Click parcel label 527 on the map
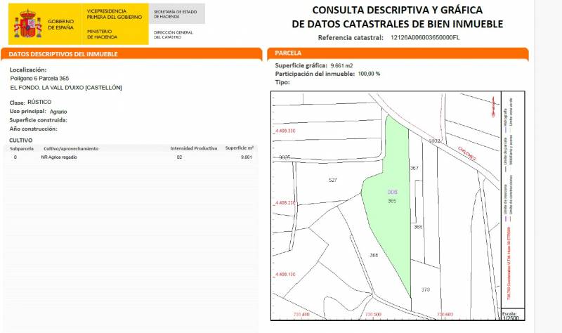The height and width of the screenshot is (333, 562). tap(332, 181)
